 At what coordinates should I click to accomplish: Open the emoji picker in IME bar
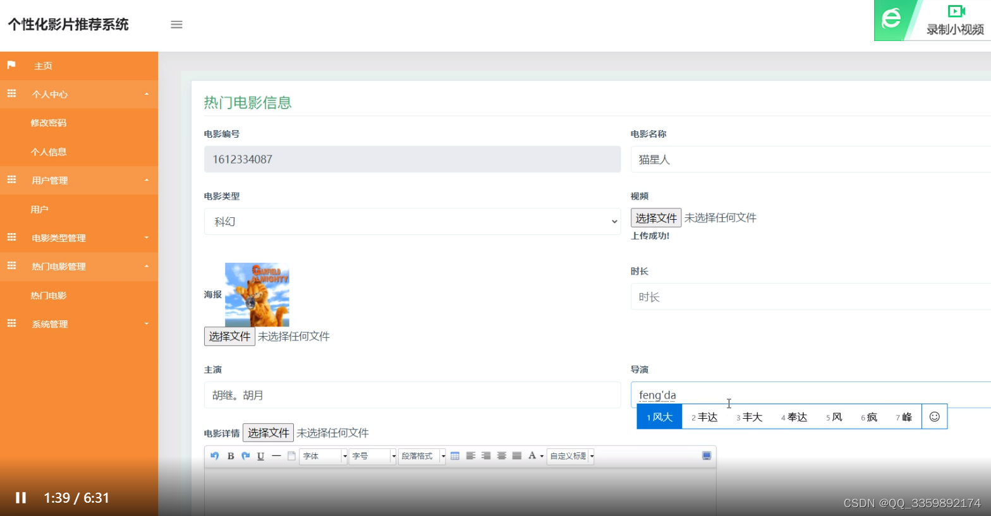(x=935, y=417)
